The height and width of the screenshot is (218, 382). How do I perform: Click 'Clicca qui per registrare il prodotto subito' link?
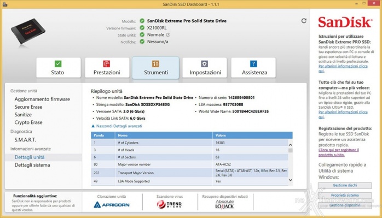339,152
